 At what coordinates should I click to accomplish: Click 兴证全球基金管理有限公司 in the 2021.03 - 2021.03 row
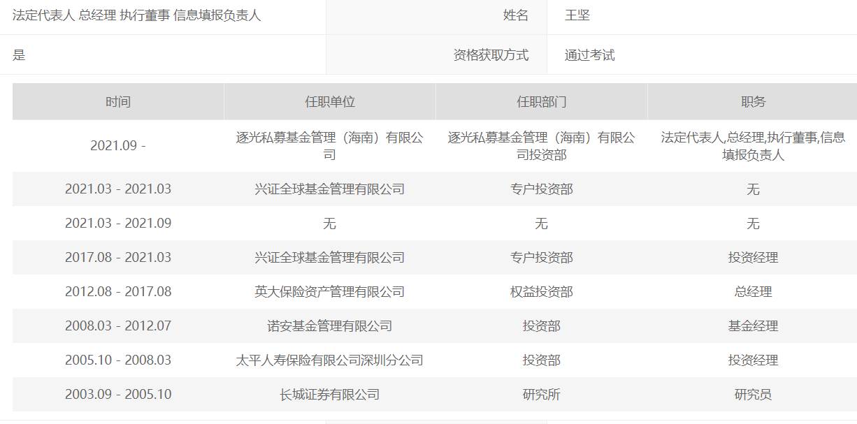click(x=330, y=189)
